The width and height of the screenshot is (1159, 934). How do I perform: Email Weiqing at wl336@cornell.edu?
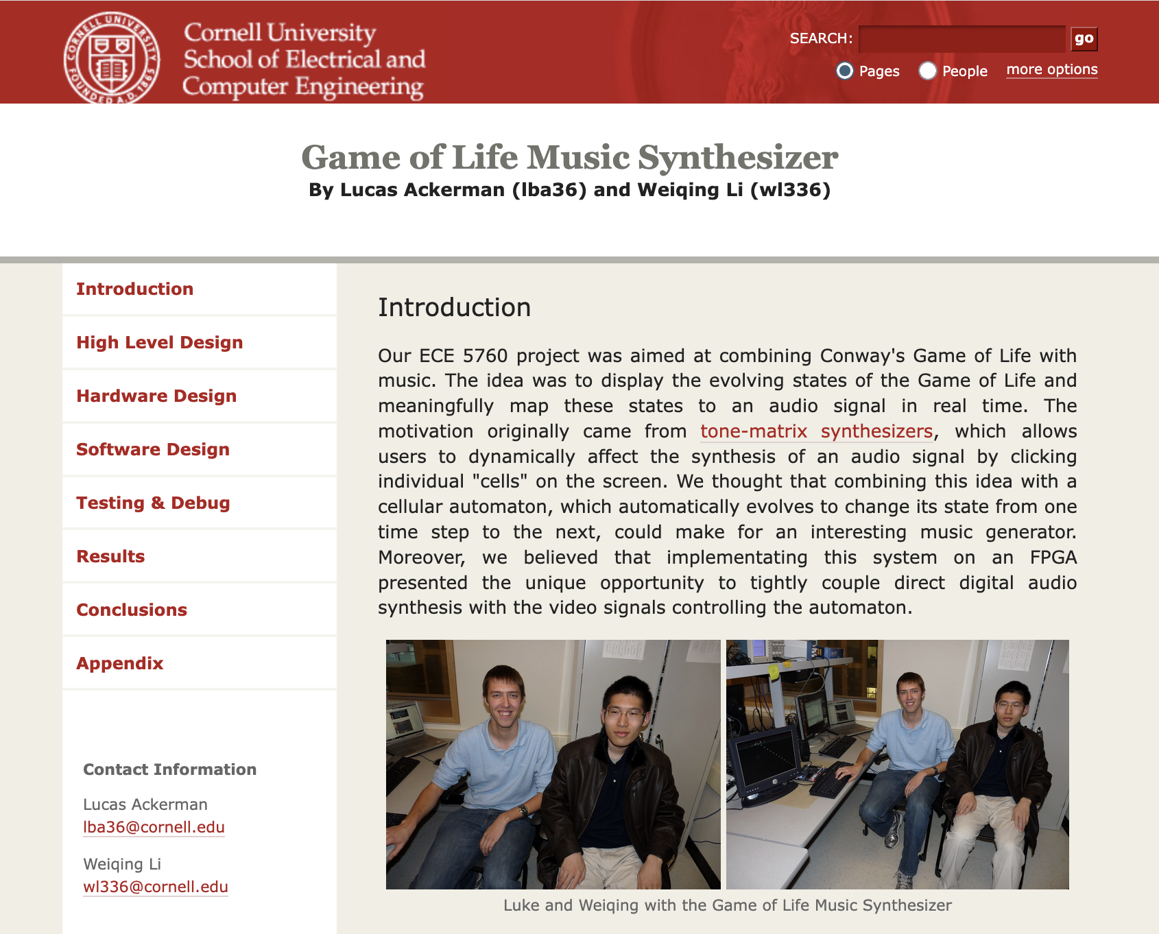(155, 887)
